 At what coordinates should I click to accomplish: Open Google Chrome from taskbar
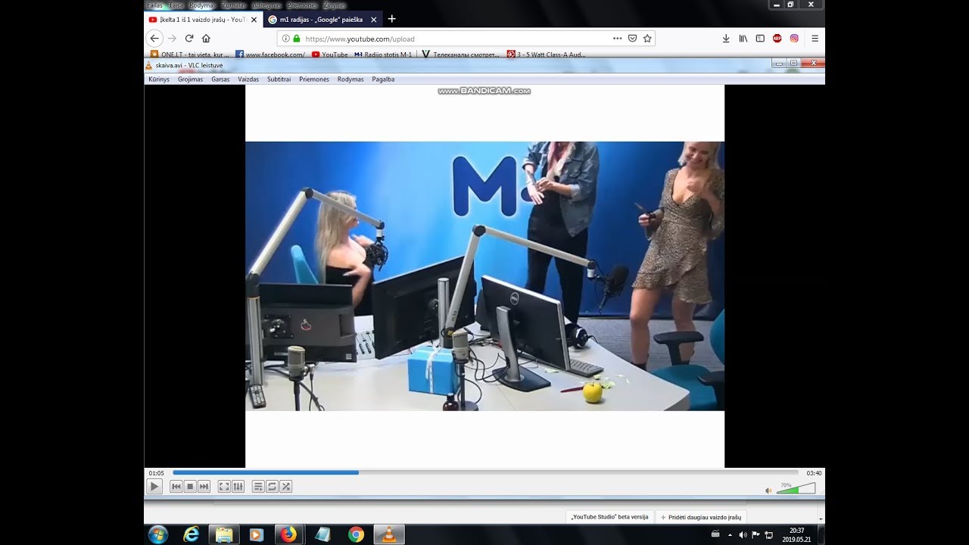pyautogui.click(x=356, y=534)
